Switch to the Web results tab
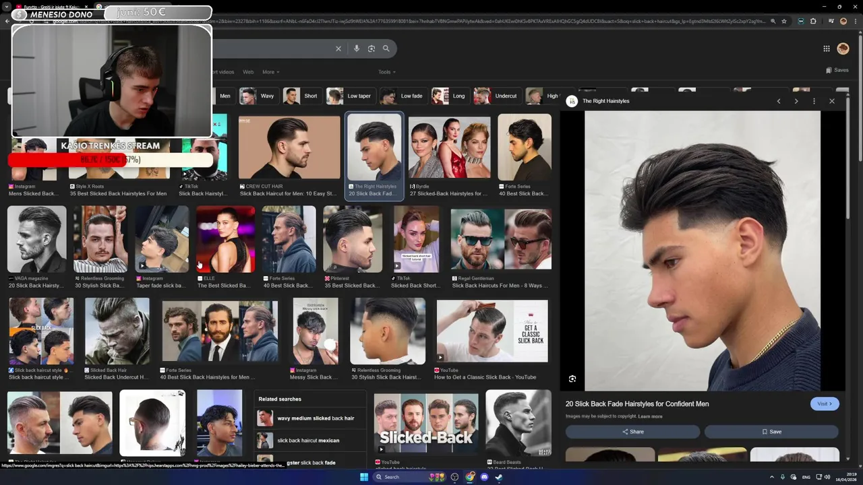863x485 pixels. click(x=248, y=72)
